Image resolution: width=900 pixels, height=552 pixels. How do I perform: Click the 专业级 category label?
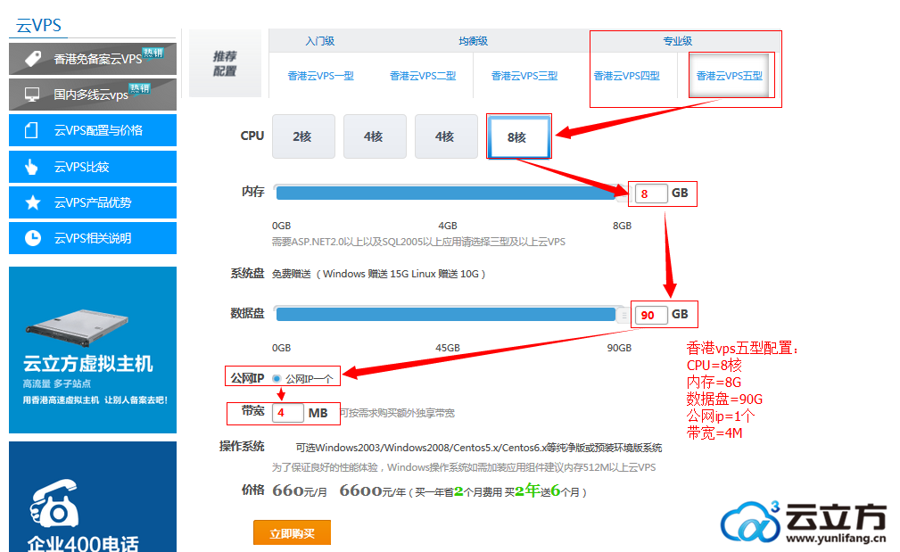point(678,41)
